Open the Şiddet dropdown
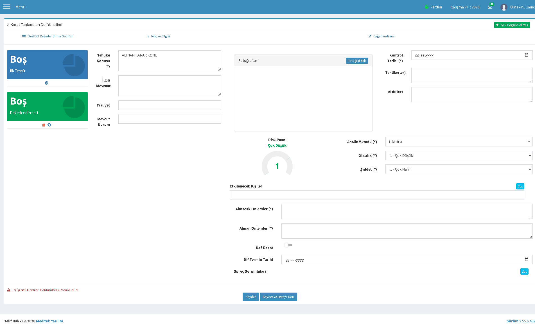The height and width of the screenshot is (328, 535). (459, 169)
